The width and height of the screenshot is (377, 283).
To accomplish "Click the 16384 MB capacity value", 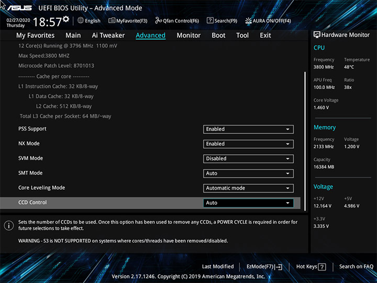I will (324, 167).
